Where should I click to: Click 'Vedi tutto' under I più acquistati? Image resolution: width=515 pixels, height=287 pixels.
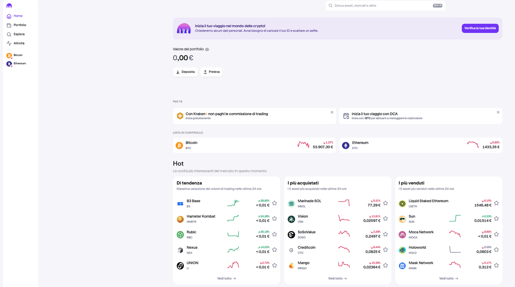click(338, 278)
